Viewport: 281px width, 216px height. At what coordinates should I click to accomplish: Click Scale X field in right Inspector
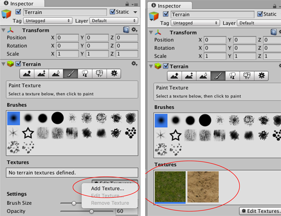click(215, 56)
